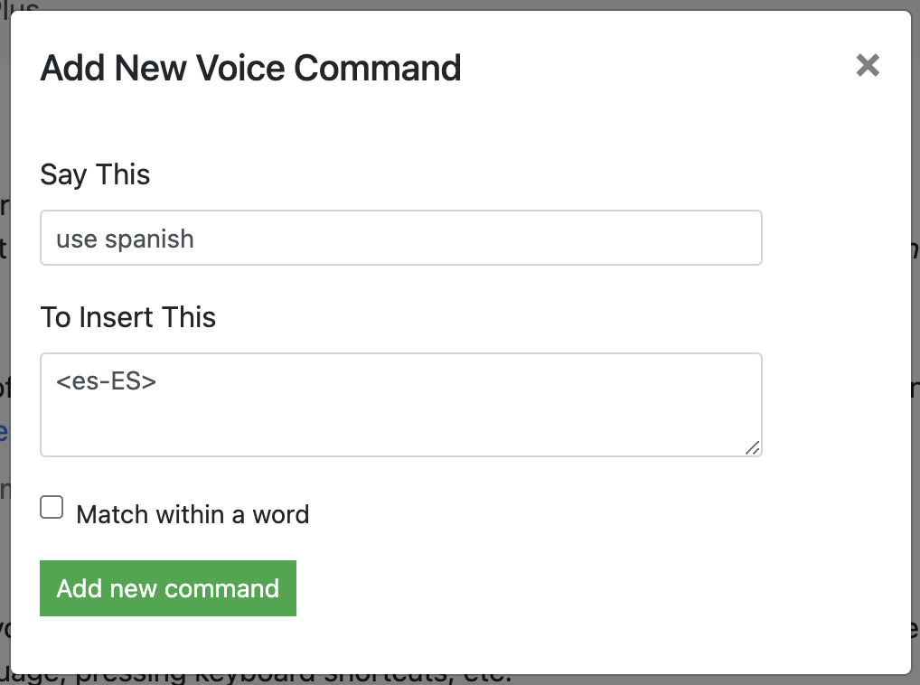Close the Add New Voice Command dialog
Viewport: 920px width, 685px height.
click(x=868, y=65)
